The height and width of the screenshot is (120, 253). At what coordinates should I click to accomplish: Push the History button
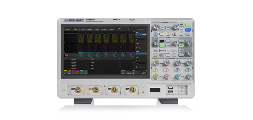174,55
